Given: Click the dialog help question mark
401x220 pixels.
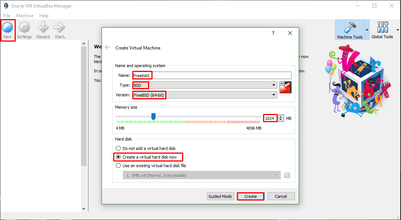Looking at the screenshot, I should tap(273, 33).
